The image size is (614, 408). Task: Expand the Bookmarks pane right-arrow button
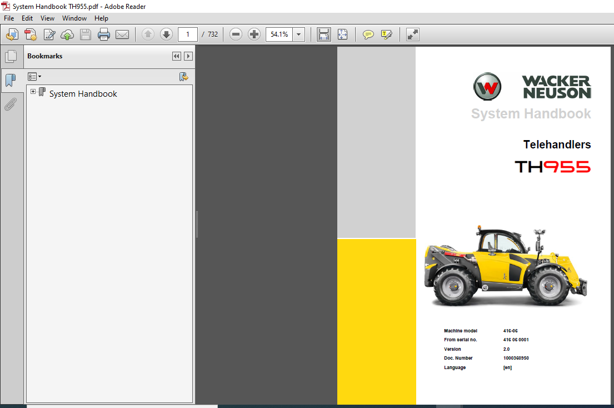pos(188,56)
